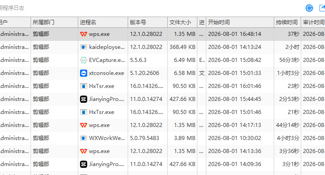This screenshot has height=175, width=325.
Task: Select start time 2026-08-01 15:08:42
Action: click(x=235, y=60)
